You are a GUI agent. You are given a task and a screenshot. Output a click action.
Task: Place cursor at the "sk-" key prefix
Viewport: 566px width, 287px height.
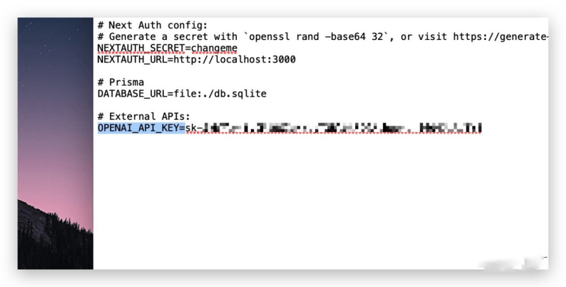[194, 128]
